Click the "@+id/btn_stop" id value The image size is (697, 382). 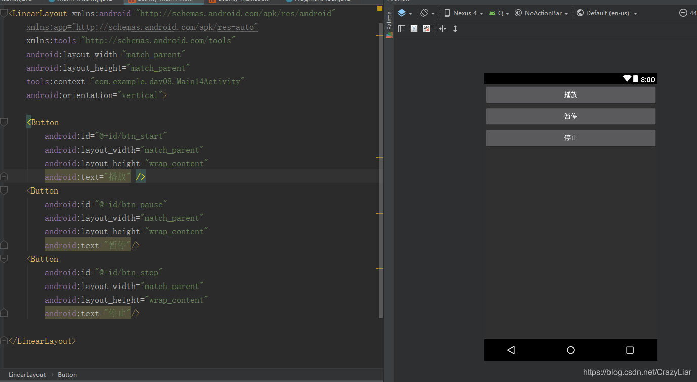click(129, 272)
